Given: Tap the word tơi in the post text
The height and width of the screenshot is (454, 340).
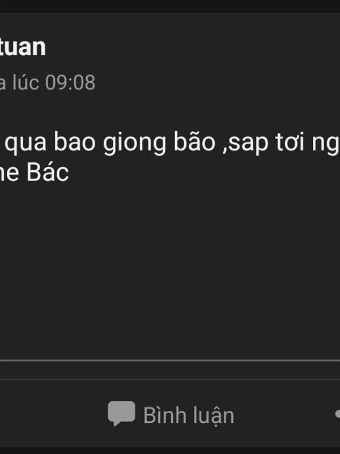Looking at the screenshot, I should tap(290, 143).
